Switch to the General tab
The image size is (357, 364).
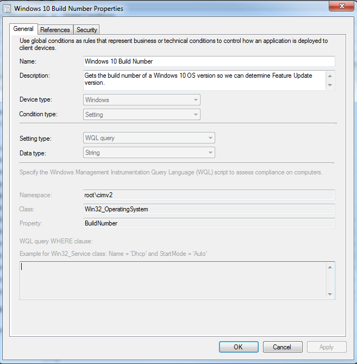[23, 29]
